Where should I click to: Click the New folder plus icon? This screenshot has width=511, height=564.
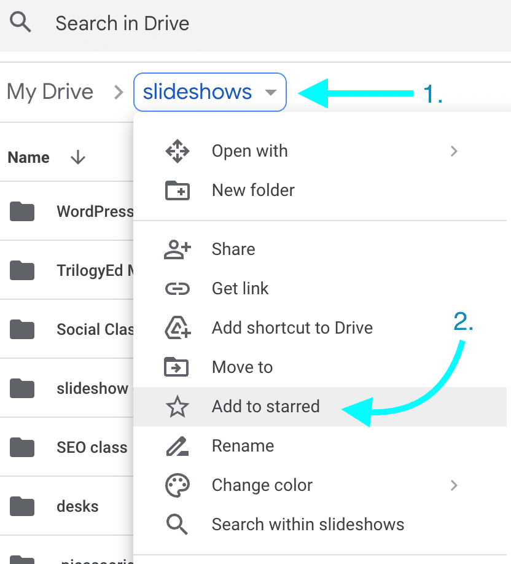coord(177,190)
